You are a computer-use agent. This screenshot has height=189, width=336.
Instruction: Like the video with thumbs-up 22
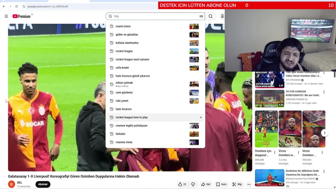click(x=182, y=184)
